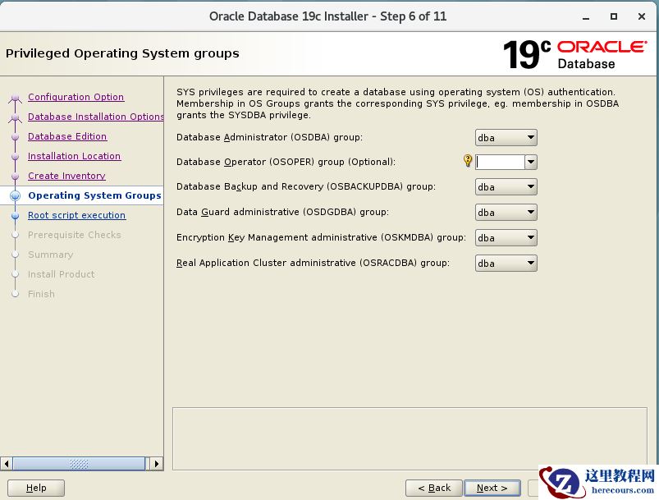The width and height of the screenshot is (659, 500).
Task: Open the OSKMDBA group dropdown
Action: 506,237
